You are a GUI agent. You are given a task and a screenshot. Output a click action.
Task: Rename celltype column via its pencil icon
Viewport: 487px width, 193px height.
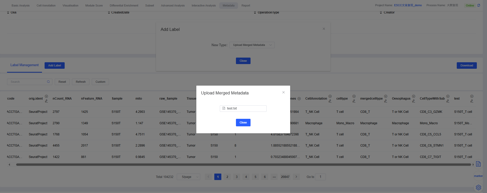click(354, 101)
